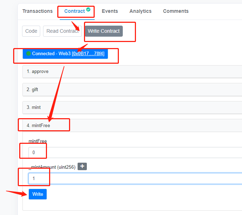Screen dimensions: 242x215
Task: Click the blue Write button
Action: pyautogui.click(x=38, y=194)
